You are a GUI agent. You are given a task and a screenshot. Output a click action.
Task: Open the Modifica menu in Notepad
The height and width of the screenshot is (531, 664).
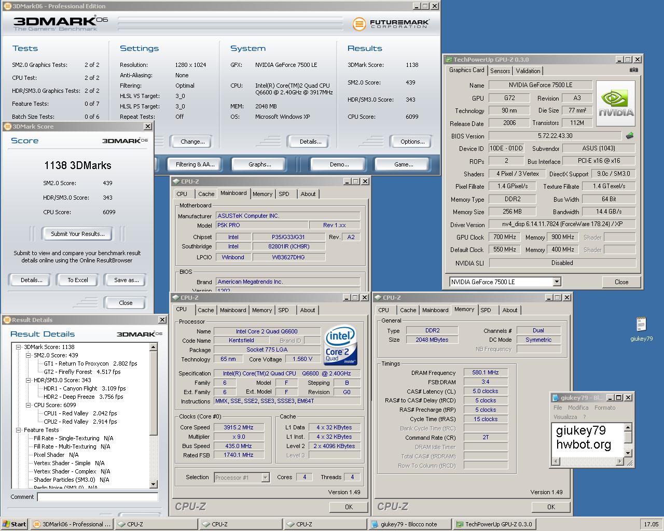(578, 408)
